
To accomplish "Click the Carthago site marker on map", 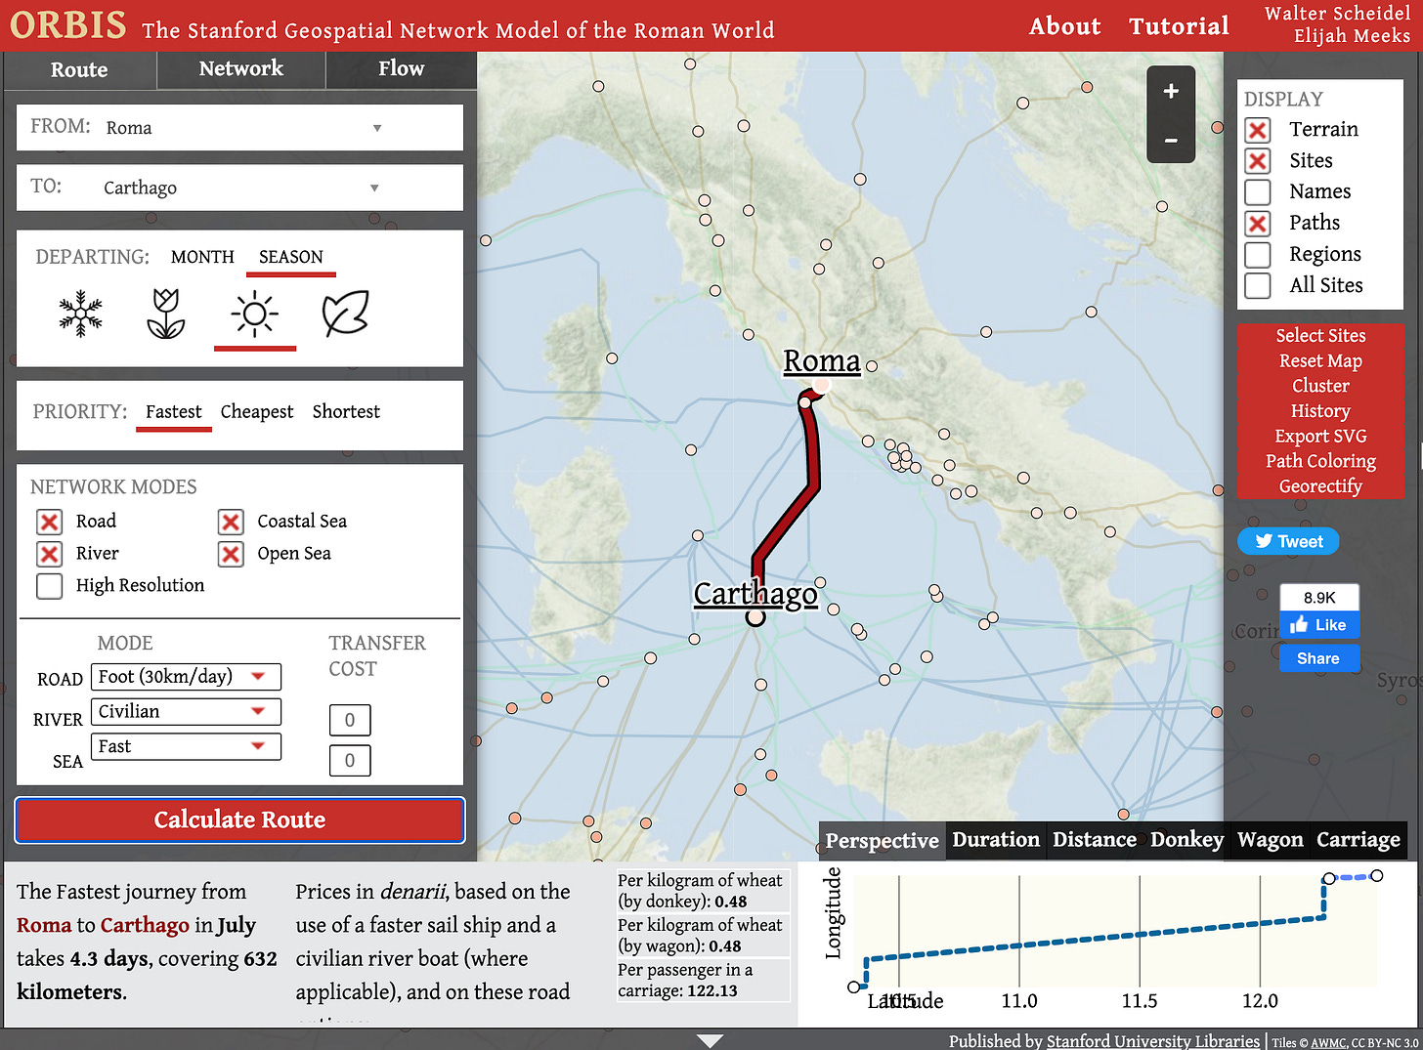I will [x=755, y=617].
